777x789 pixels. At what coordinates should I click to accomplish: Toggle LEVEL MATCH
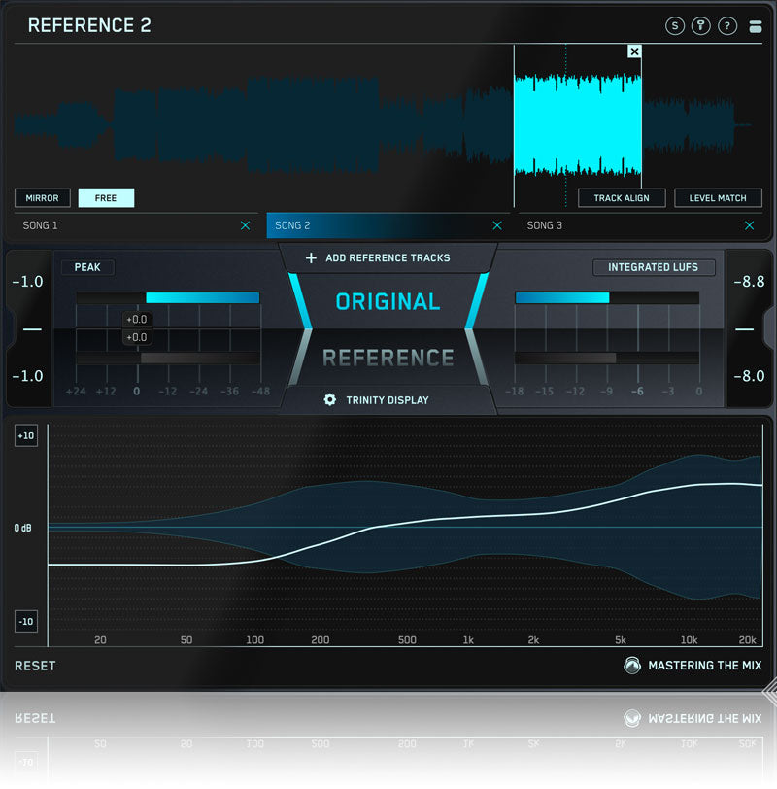[718, 198]
